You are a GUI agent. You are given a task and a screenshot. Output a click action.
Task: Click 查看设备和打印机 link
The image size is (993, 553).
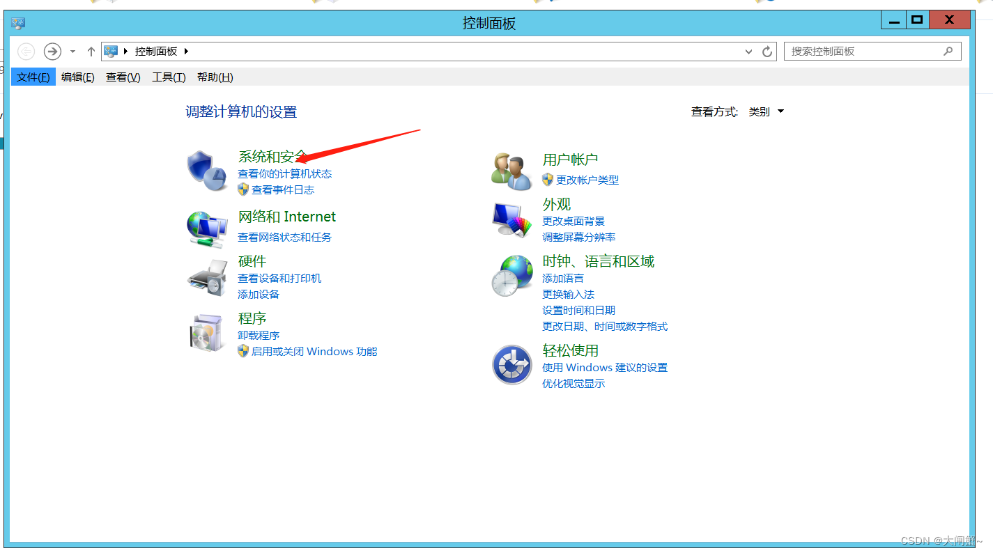pyautogui.click(x=279, y=279)
